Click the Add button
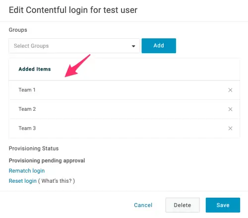248x218 pixels. tap(159, 46)
